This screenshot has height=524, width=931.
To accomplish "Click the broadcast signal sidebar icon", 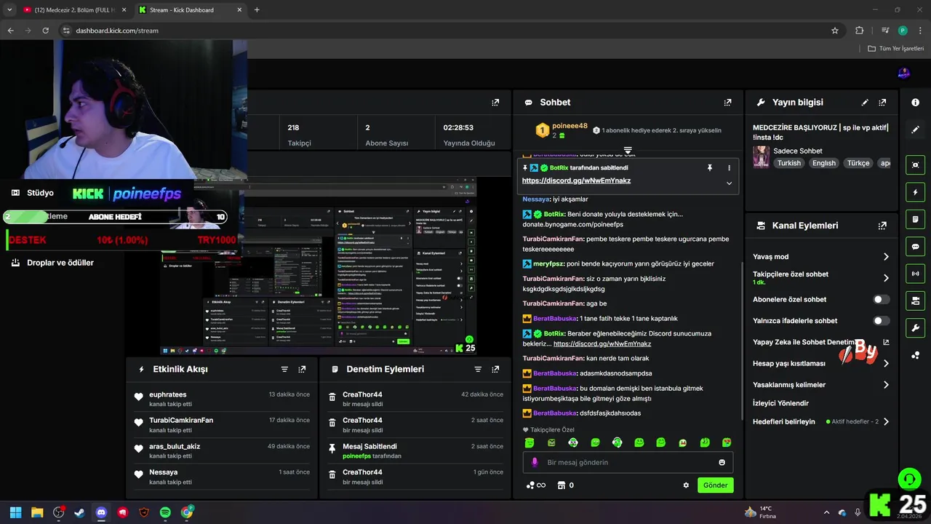I will point(915,274).
